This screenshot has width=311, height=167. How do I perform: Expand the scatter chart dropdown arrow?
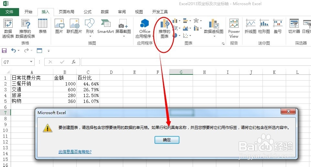[x=190, y=35]
